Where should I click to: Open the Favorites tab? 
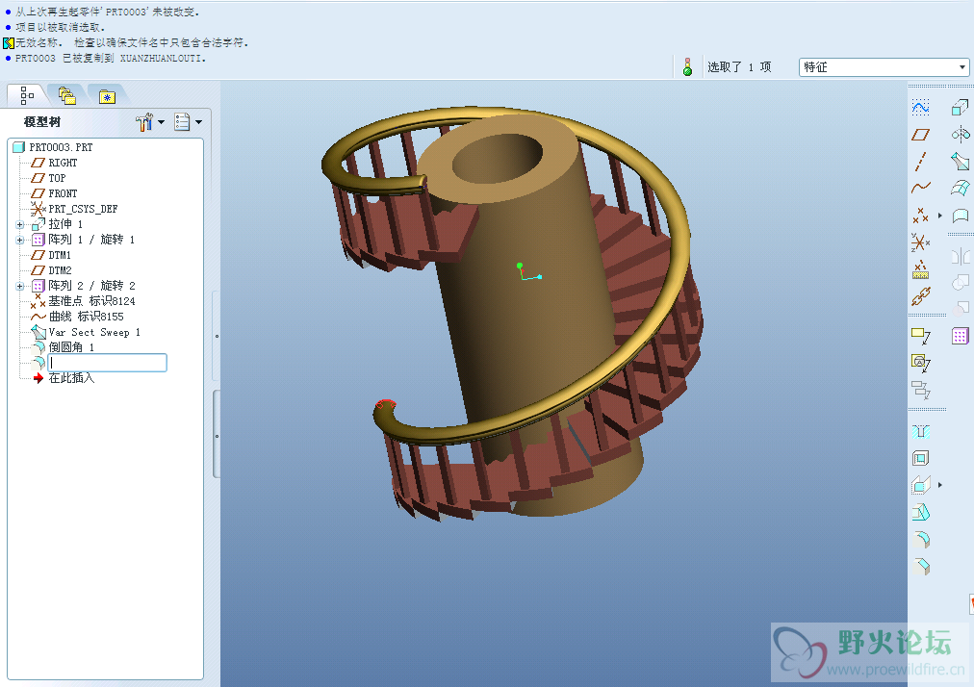[107, 96]
